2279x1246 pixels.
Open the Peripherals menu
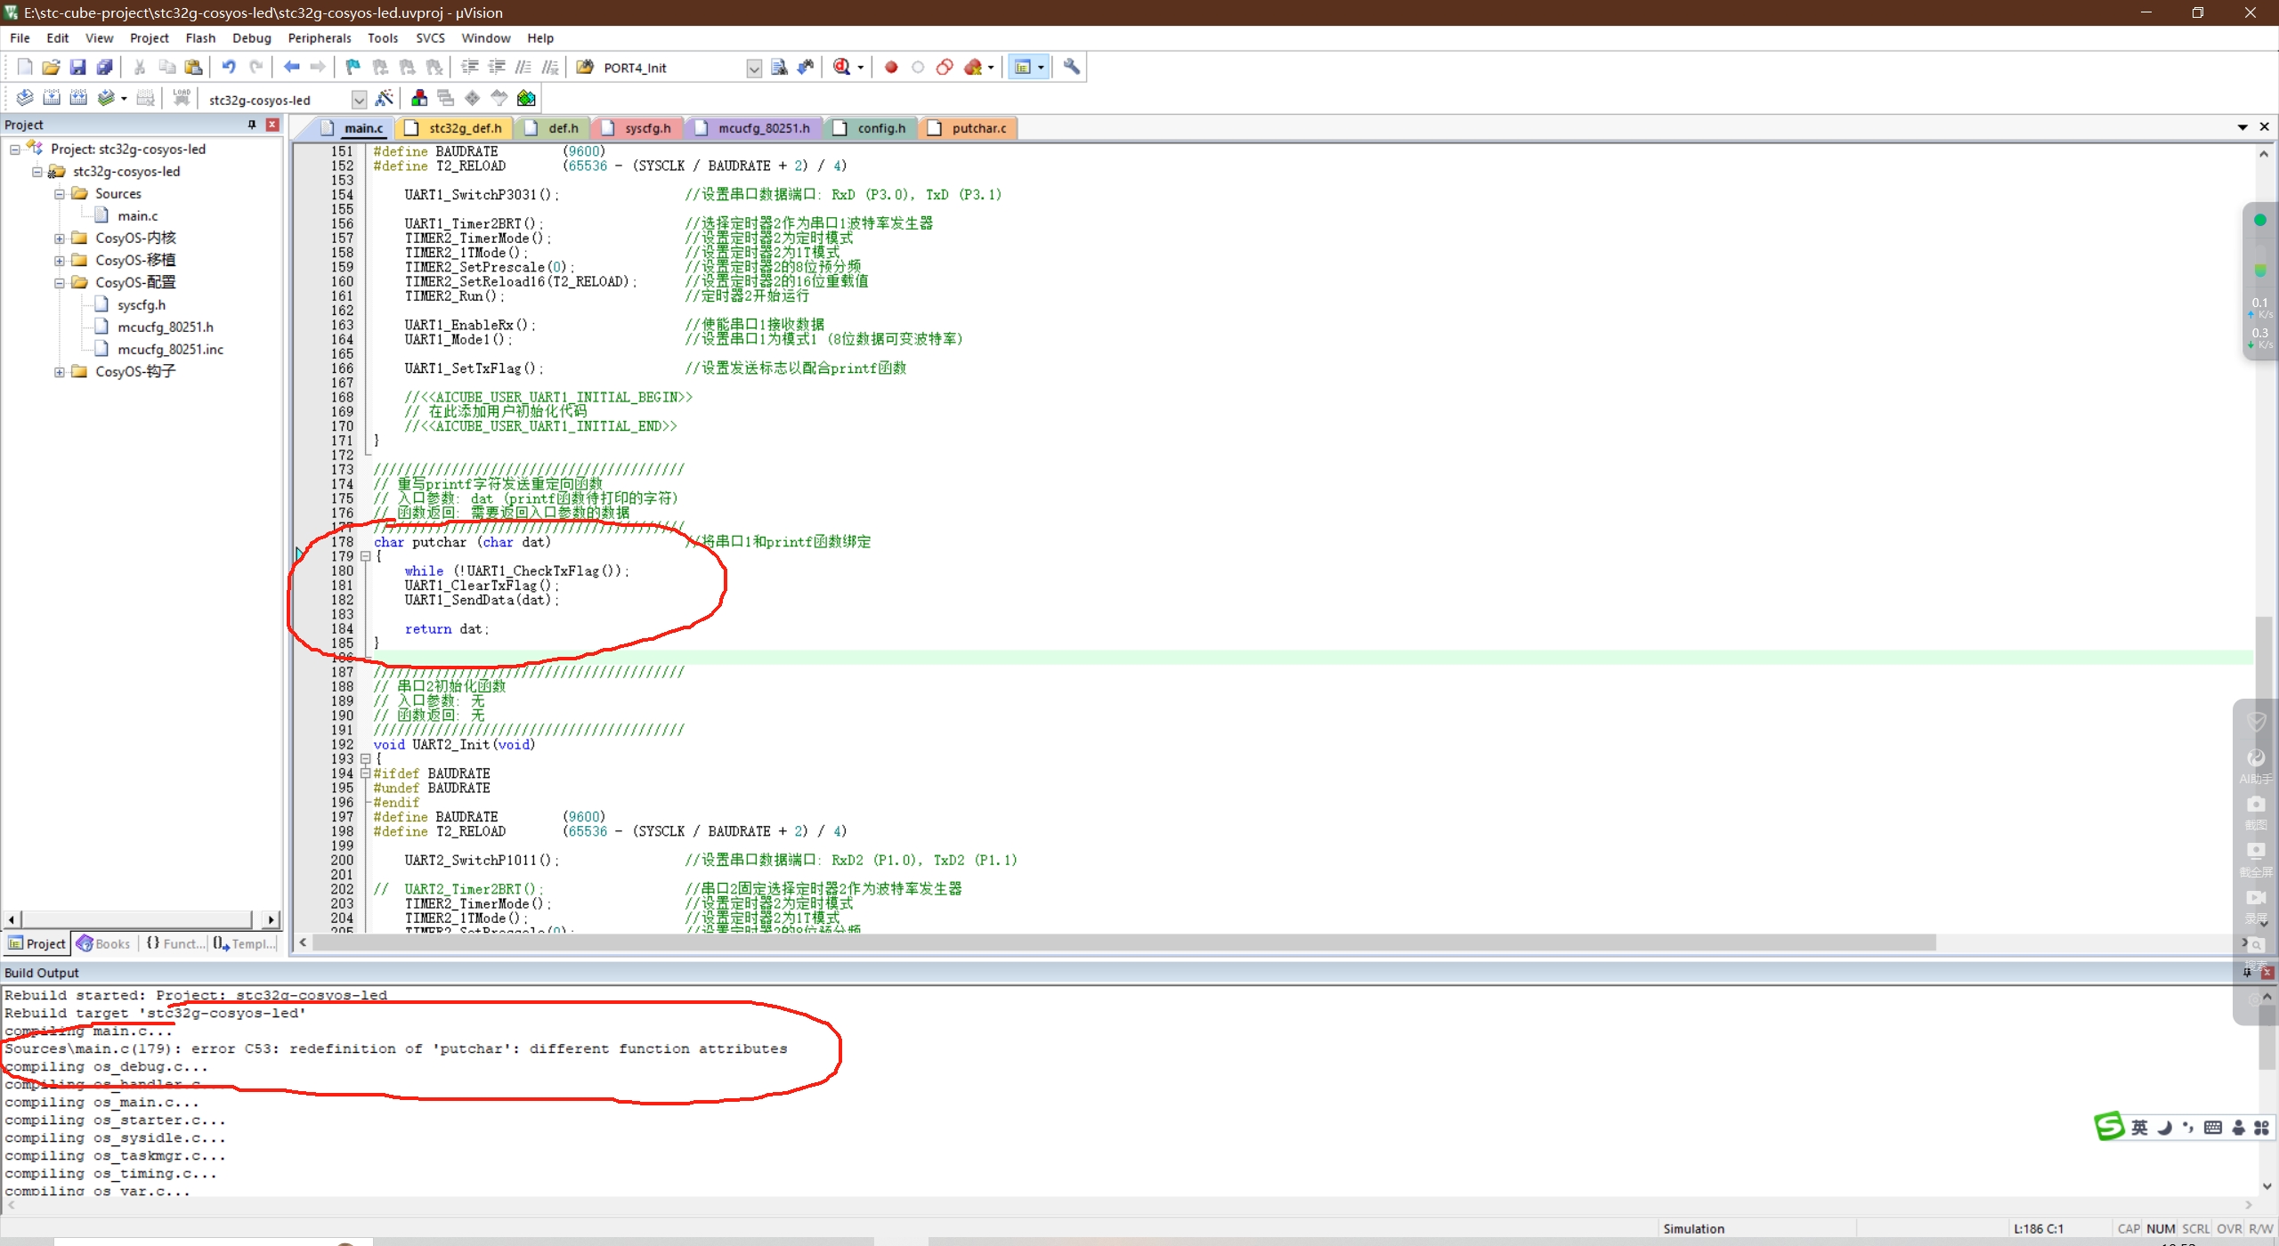319,38
